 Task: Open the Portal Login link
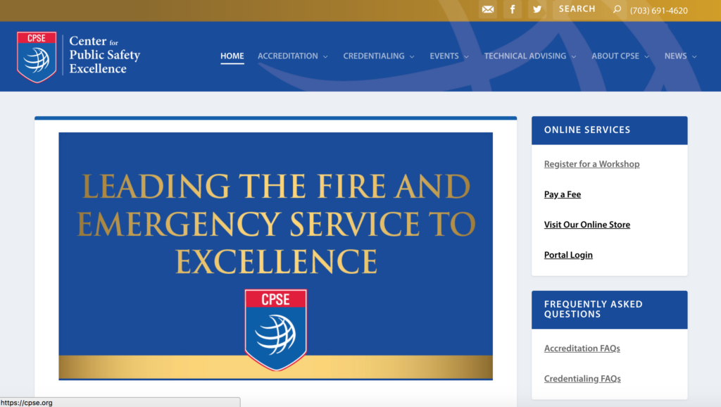[x=568, y=254]
